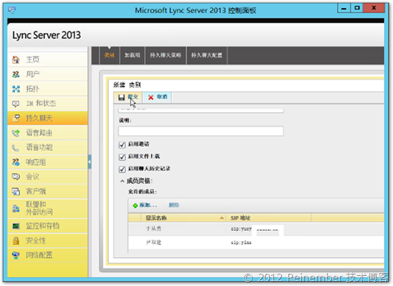Click the name input field above 说明
Image resolution: width=393 pixels, height=286 pixels.
[x=201, y=110]
